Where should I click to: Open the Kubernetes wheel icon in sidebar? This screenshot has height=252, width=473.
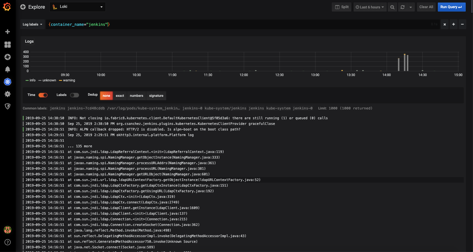tap(8, 82)
